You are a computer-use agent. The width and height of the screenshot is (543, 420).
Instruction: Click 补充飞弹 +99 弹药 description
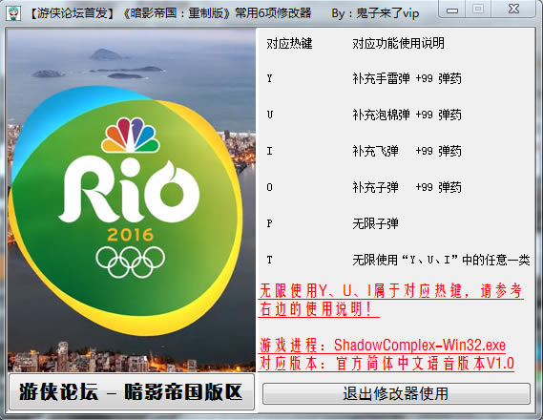tap(407, 151)
